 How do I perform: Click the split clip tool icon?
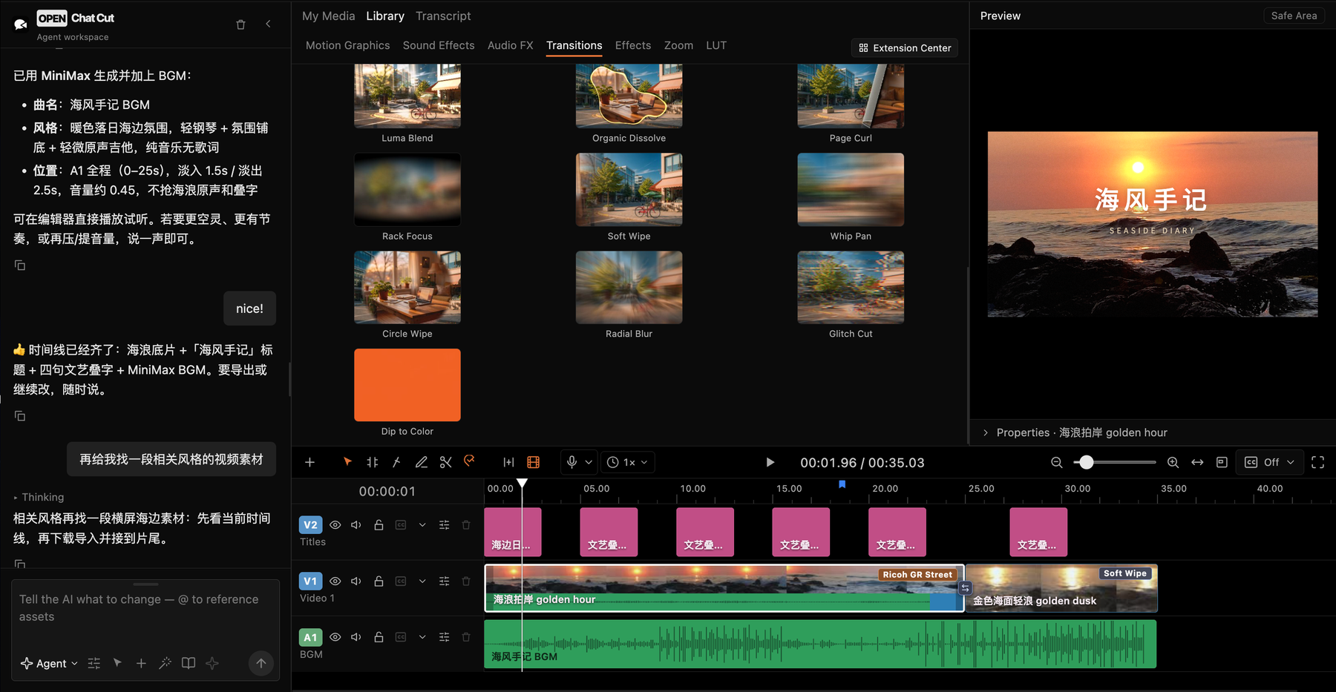(373, 462)
